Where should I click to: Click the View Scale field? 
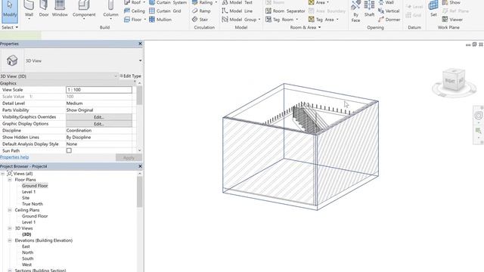pyautogui.click(x=99, y=90)
